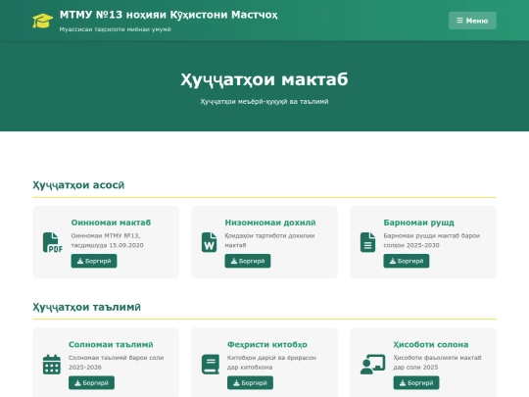Click the Word file icon for Низомномаи дохилӣ
This screenshot has height=397, width=529.
click(209, 242)
